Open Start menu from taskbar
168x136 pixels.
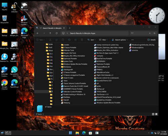pyautogui.click(x=71, y=133)
